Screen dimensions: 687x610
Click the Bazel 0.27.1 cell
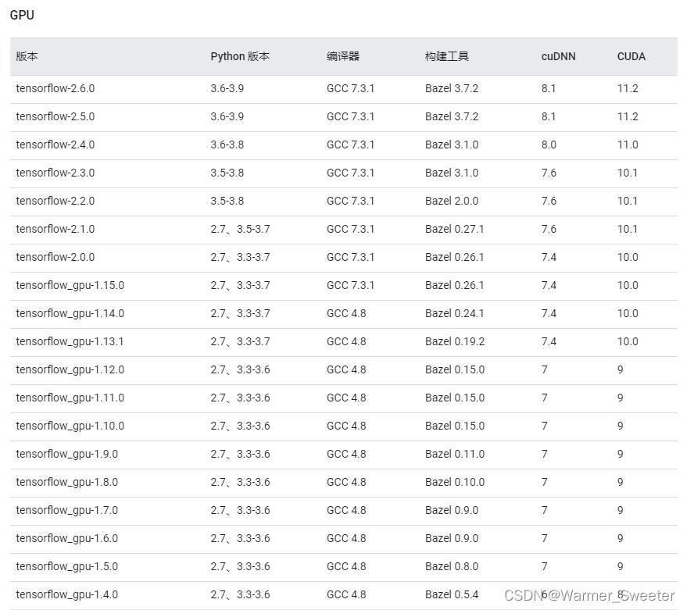click(x=454, y=229)
